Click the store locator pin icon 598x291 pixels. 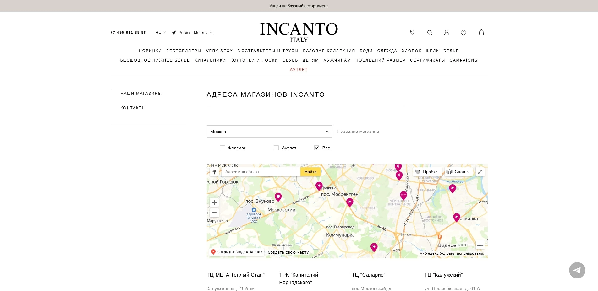[412, 32]
